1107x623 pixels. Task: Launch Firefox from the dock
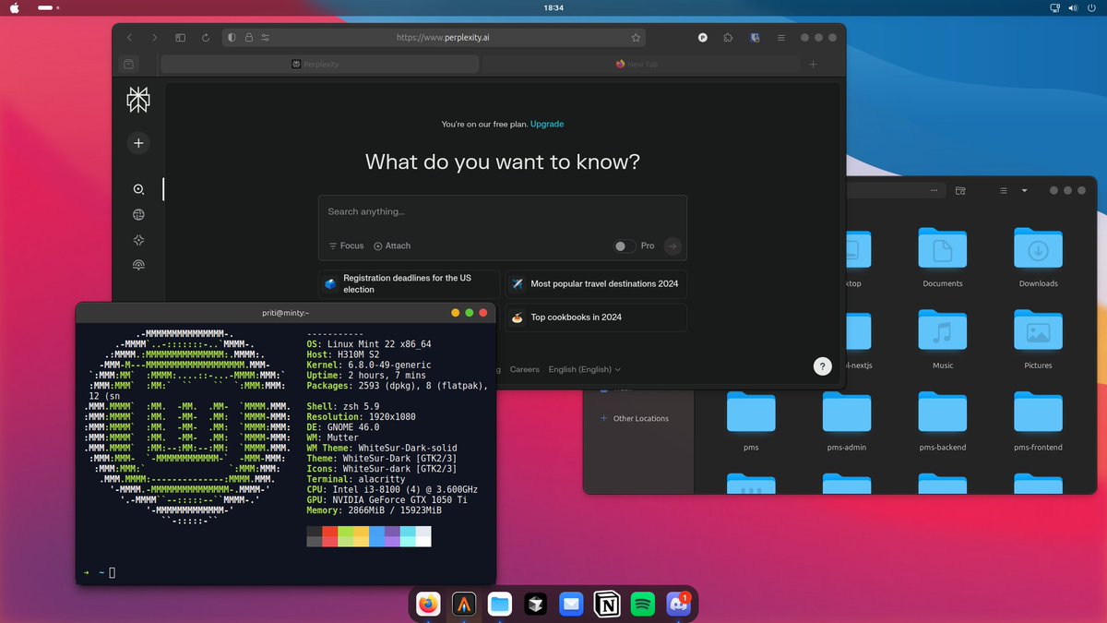pyautogui.click(x=427, y=605)
